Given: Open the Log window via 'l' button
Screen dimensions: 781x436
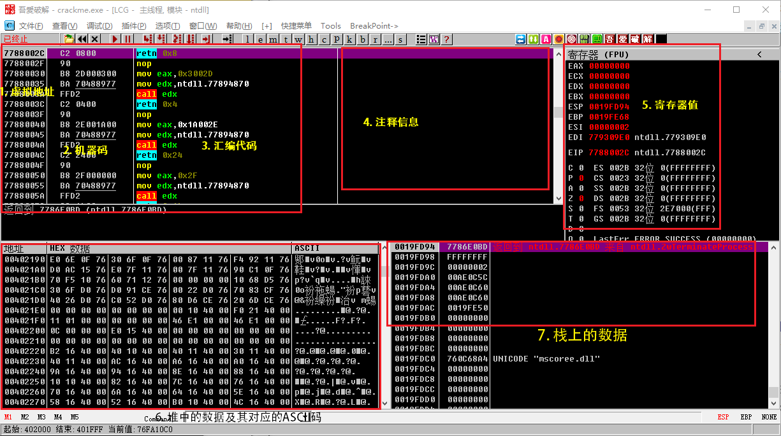Looking at the screenshot, I should pos(249,39).
